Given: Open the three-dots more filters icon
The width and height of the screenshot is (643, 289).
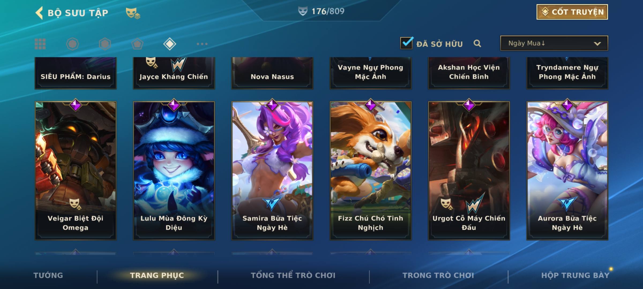Looking at the screenshot, I should pyautogui.click(x=202, y=44).
